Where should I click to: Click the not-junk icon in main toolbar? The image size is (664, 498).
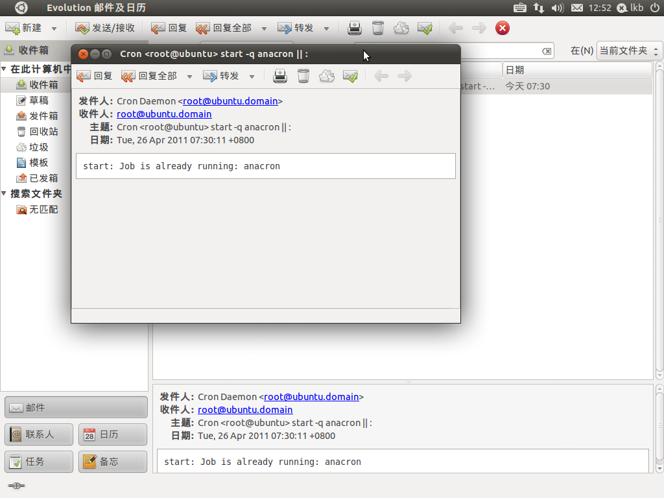425,29
